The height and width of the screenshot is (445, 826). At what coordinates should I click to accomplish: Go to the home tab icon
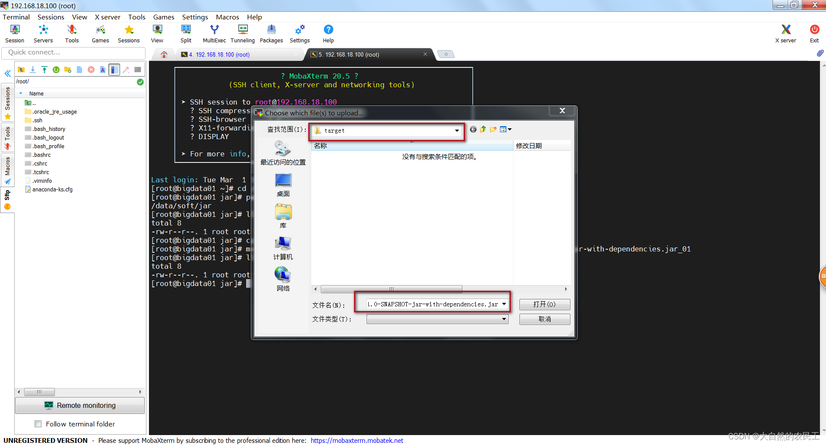164,54
